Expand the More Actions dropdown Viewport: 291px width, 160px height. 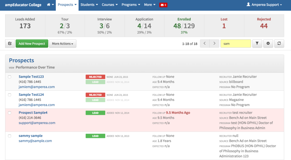pos(62,44)
